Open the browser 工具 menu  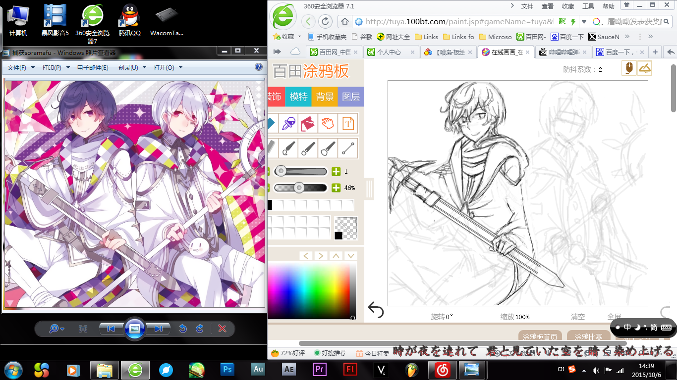[588, 6]
